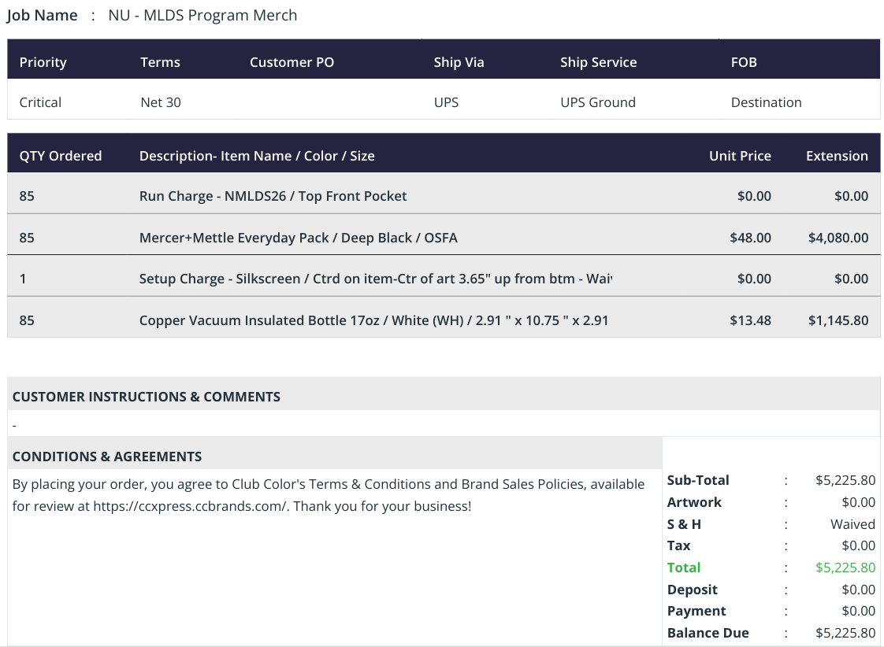Viewport: 884px width, 647px height.
Task: Select the 'UPS Ground' ship service value
Action: click(x=597, y=102)
